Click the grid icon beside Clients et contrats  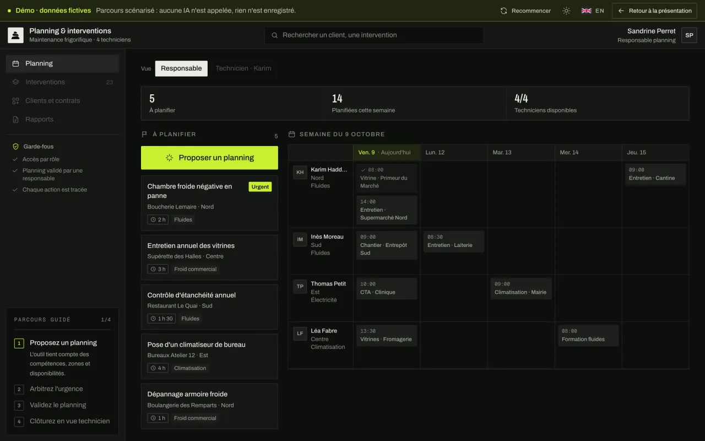coord(15,101)
